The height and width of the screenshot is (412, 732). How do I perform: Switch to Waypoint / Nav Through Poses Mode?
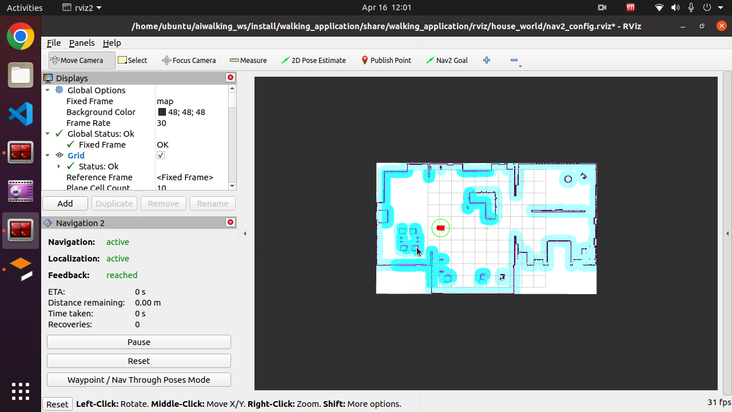pyautogui.click(x=139, y=380)
